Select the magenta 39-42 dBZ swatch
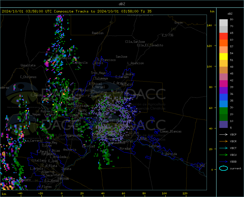244x197 pixels. click(x=223, y=84)
